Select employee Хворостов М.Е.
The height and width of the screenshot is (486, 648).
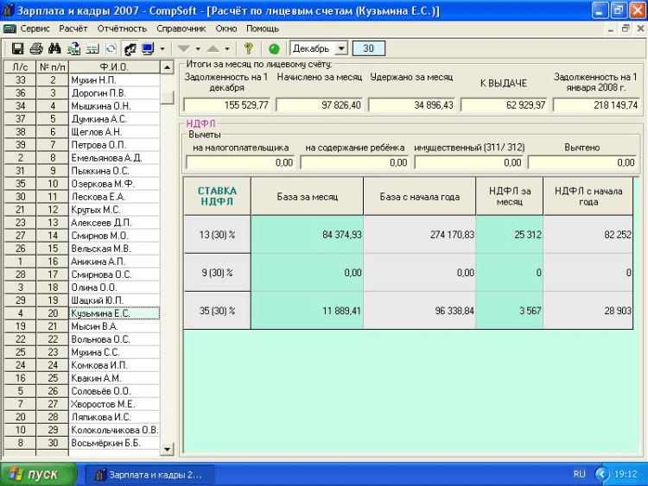click(114, 404)
